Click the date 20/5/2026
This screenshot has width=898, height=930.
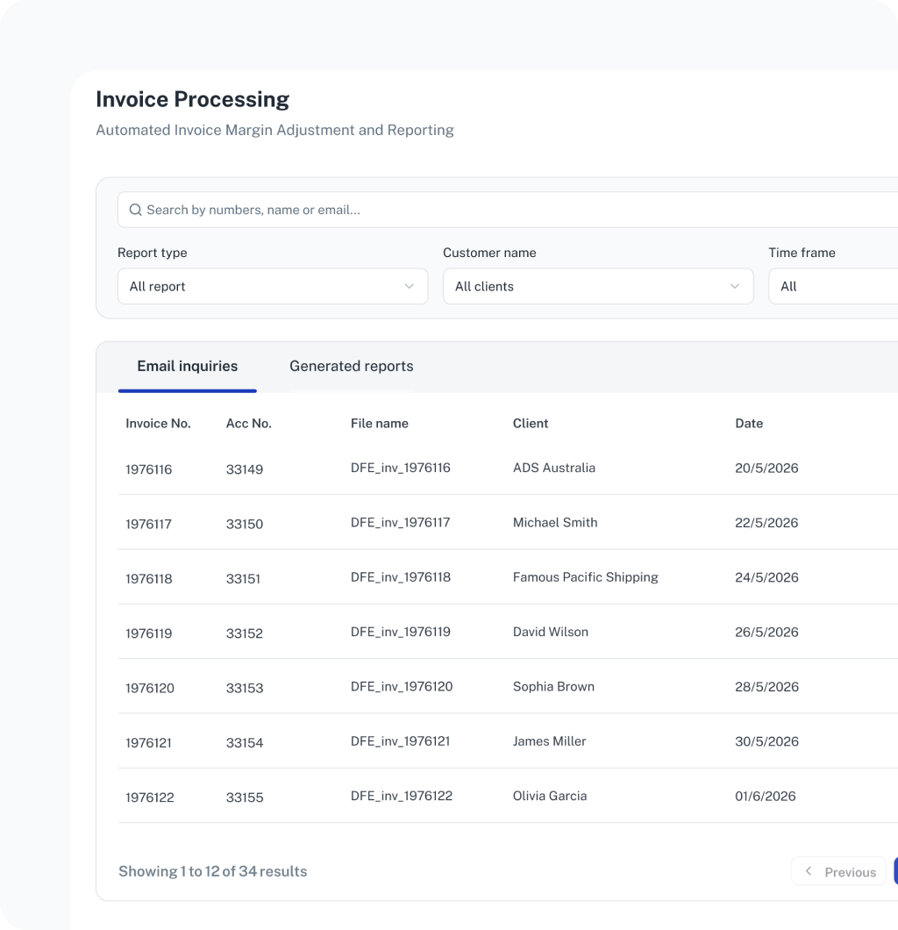pyautogui.click(x=767, y=468)
